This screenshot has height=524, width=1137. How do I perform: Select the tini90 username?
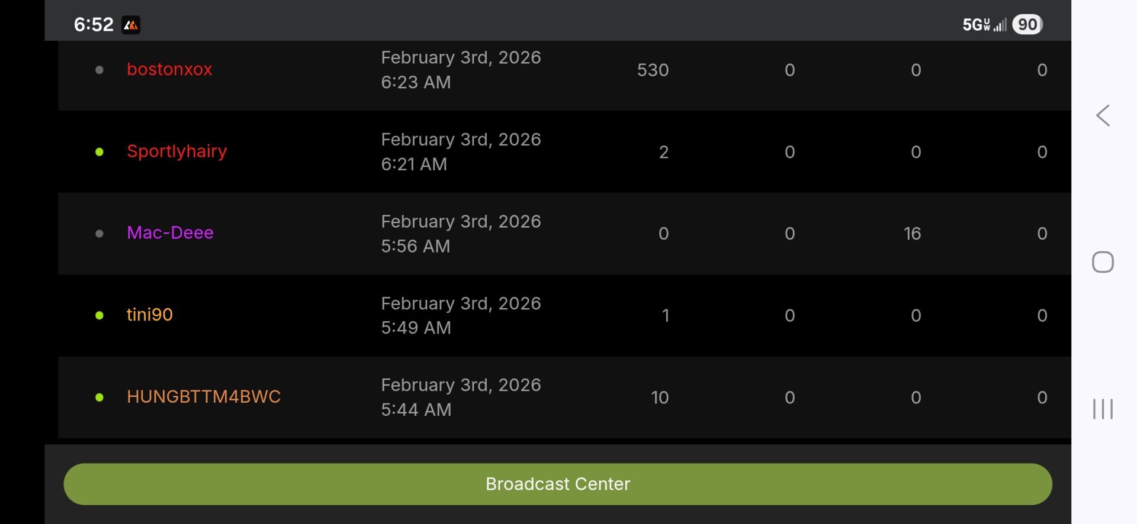click(x=150, y=315)
